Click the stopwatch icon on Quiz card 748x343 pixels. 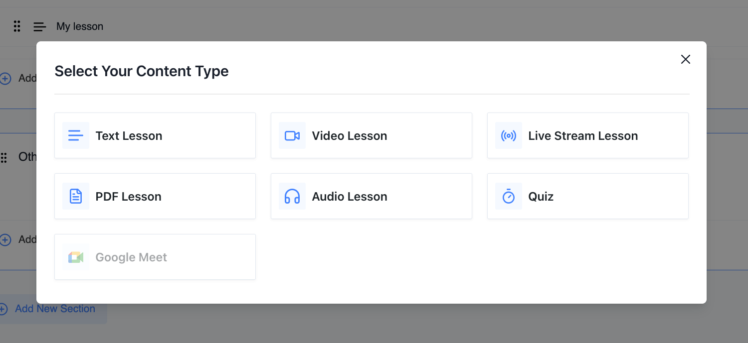click(x=509, y=196)
